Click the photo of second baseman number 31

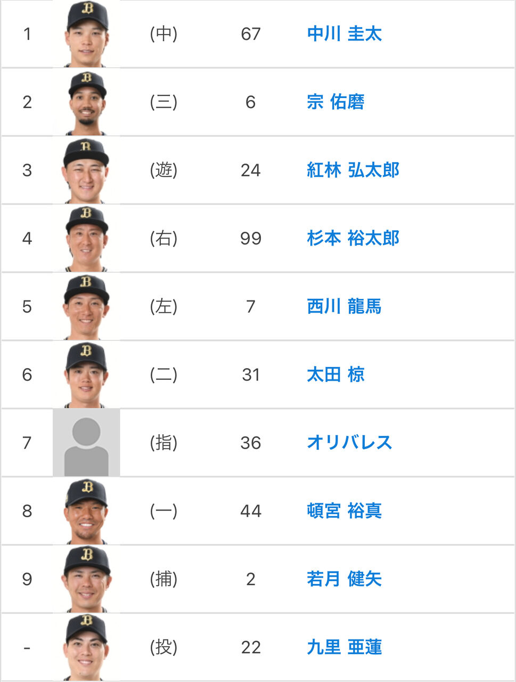pos(86,375)
